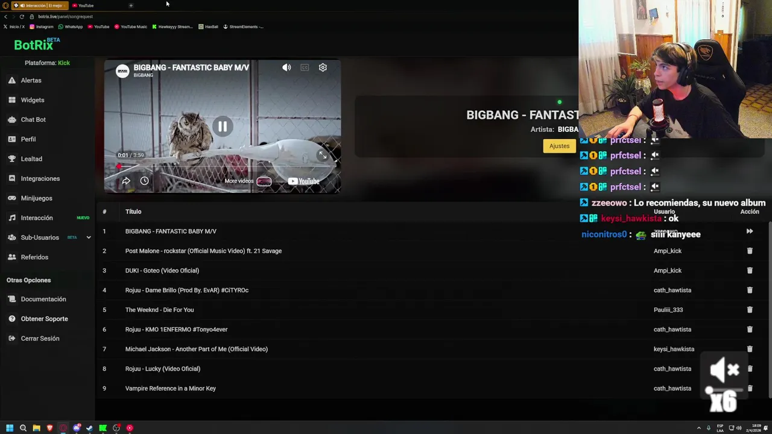Open the Windows Start menu

click(10, 428)
